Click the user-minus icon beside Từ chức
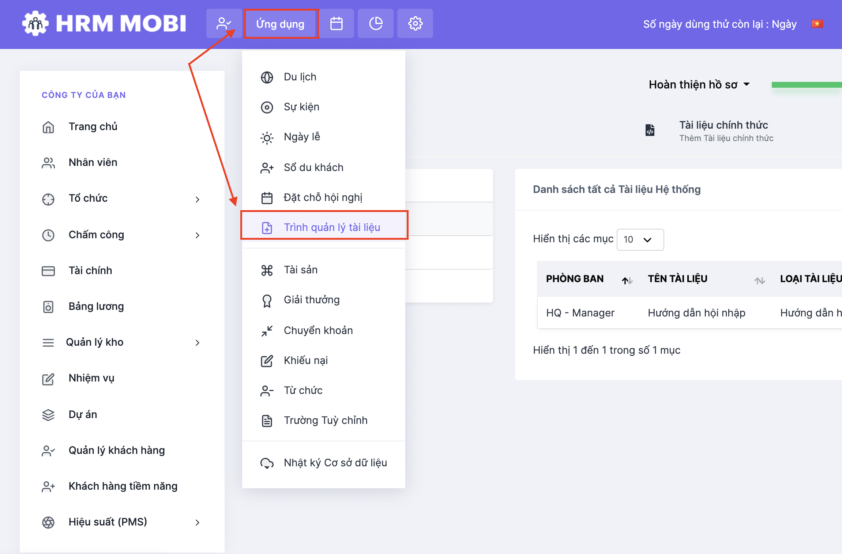Image resolution: width=842 pixels, height=554 pixels. pyautogui.click(x=267, y=391)
